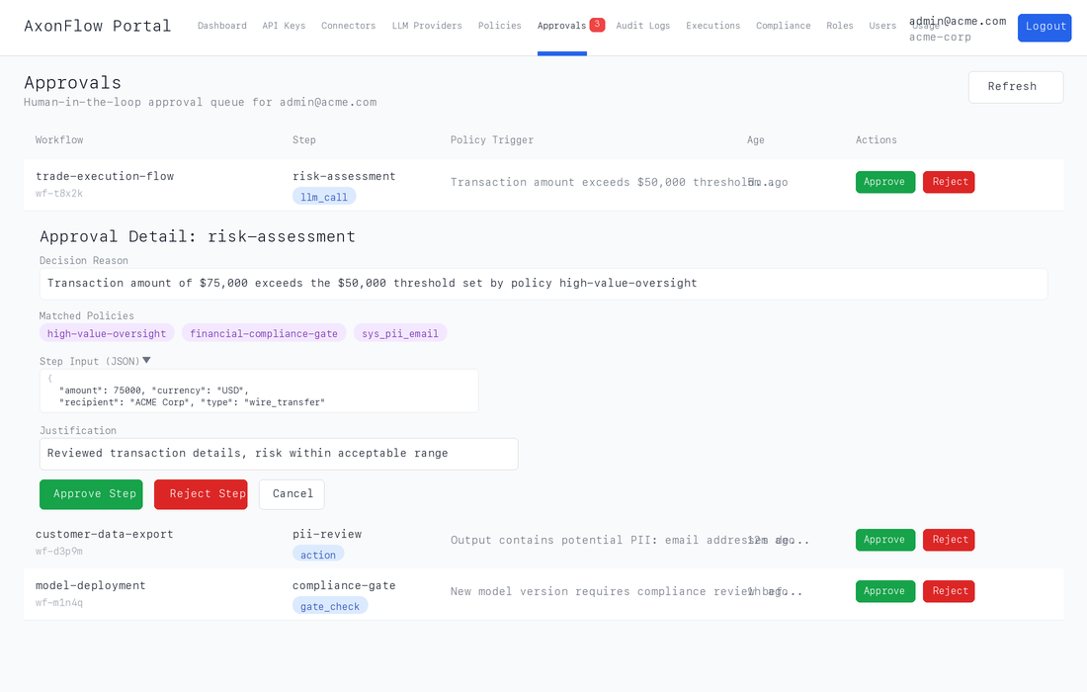Navigate to the API Keys page

pyautogui.click(x=284, y=26)
